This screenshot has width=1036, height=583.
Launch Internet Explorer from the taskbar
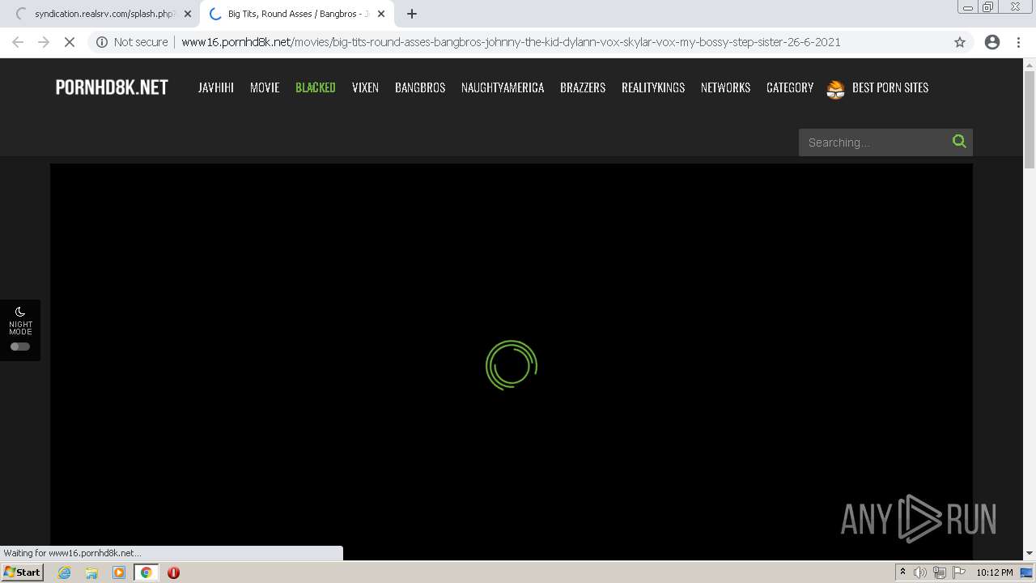point(64,572)
